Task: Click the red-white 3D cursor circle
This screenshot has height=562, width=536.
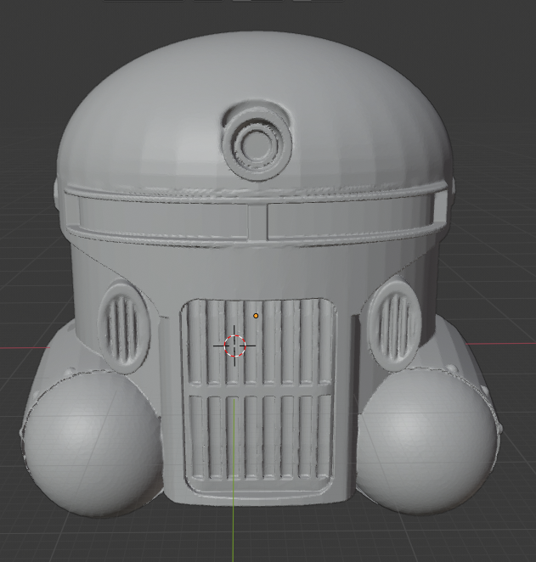Action: click(x=234, y=346)
